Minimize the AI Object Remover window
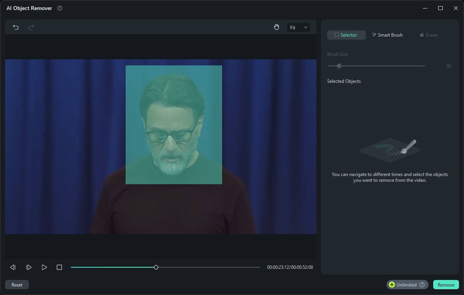 point(425,8)
